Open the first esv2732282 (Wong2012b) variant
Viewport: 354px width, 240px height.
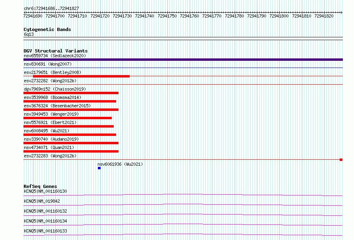50,81
